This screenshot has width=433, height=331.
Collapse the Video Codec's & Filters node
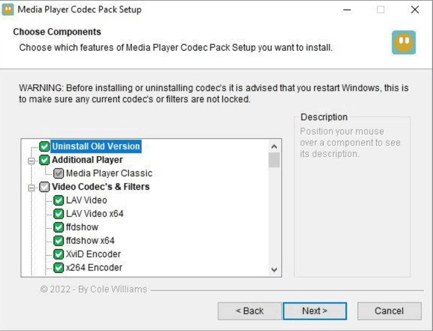pyautogui.click(x=31, y=187)
